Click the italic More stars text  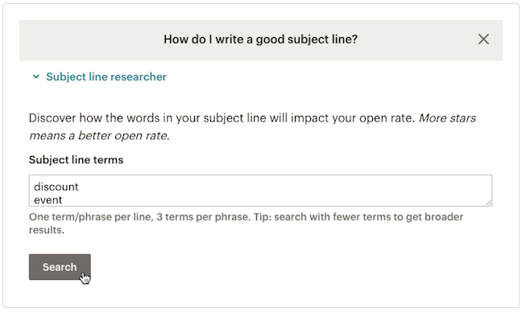pos(447,118)
